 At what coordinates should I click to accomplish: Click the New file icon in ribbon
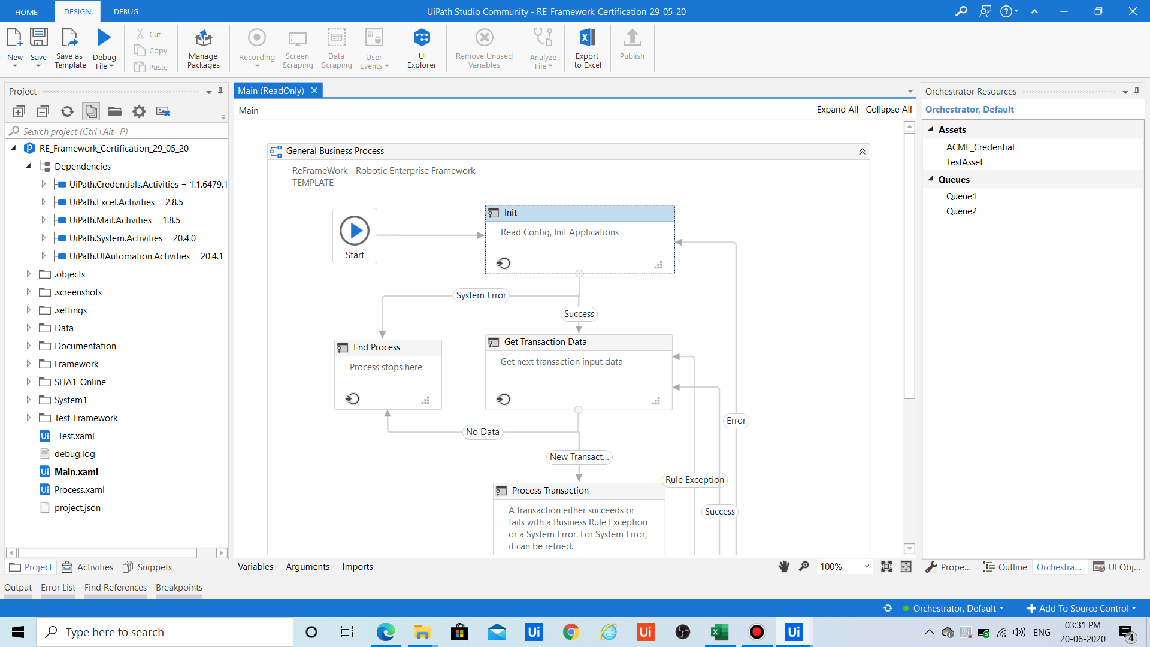(14, 38)
